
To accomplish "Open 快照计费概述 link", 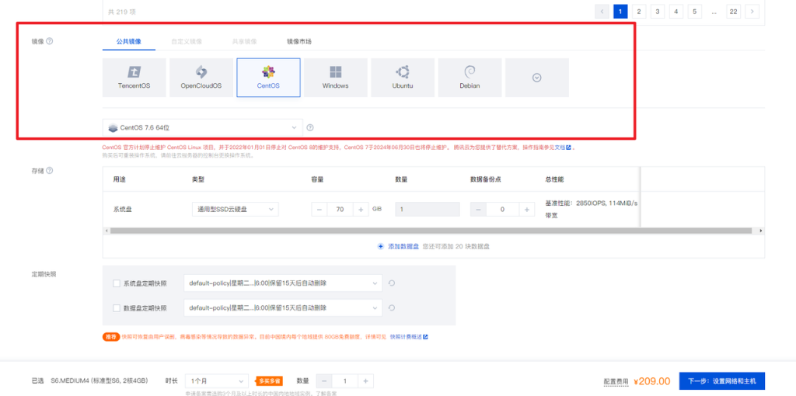I will pyautogui.click(x=406, y=337).
